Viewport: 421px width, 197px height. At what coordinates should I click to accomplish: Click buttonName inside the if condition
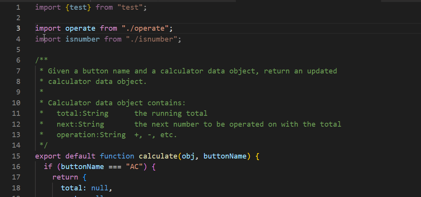(83, 167)
